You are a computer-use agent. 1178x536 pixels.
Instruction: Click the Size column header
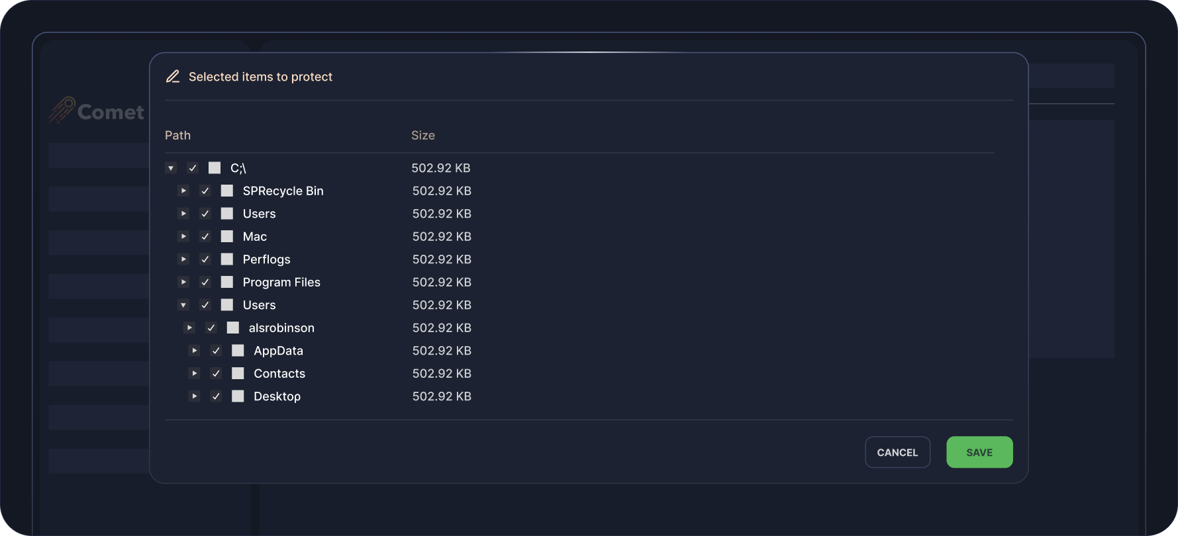point(422,136)
